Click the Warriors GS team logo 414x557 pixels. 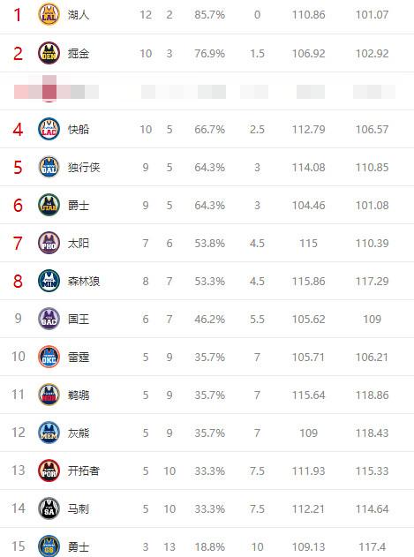(x=49, y=546)
